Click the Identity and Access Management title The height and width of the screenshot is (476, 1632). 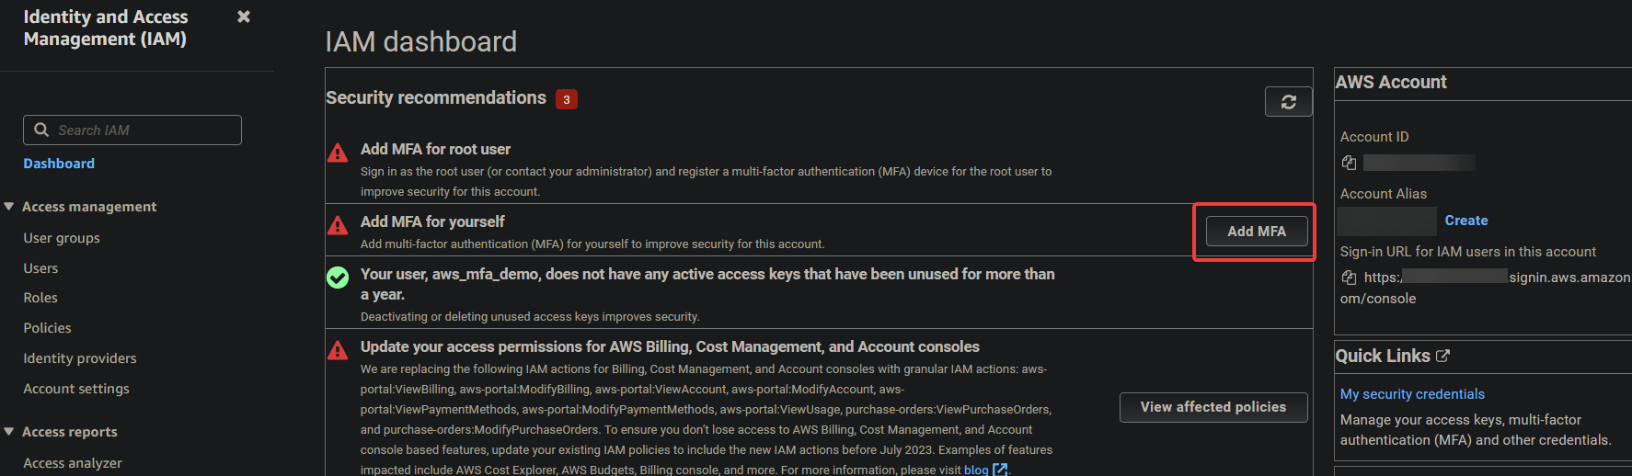[x=106, y=28]
